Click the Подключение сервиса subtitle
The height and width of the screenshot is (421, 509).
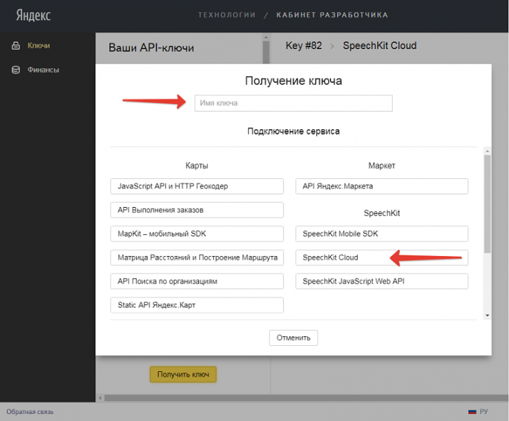294,131
